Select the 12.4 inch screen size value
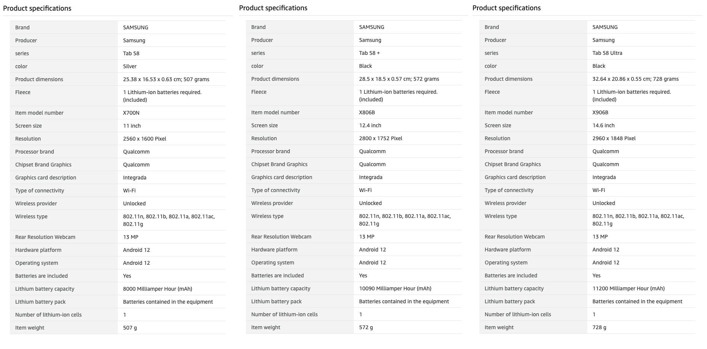This screenshot has width=707, height=349. click(x=370, y=125)
